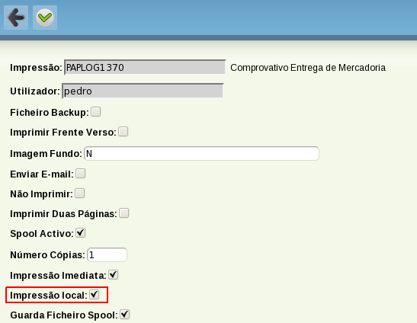This screenshot has height=323, width=417.
Task: Enable the Ficheiro Backup checkbox
Action: point(96,112)
